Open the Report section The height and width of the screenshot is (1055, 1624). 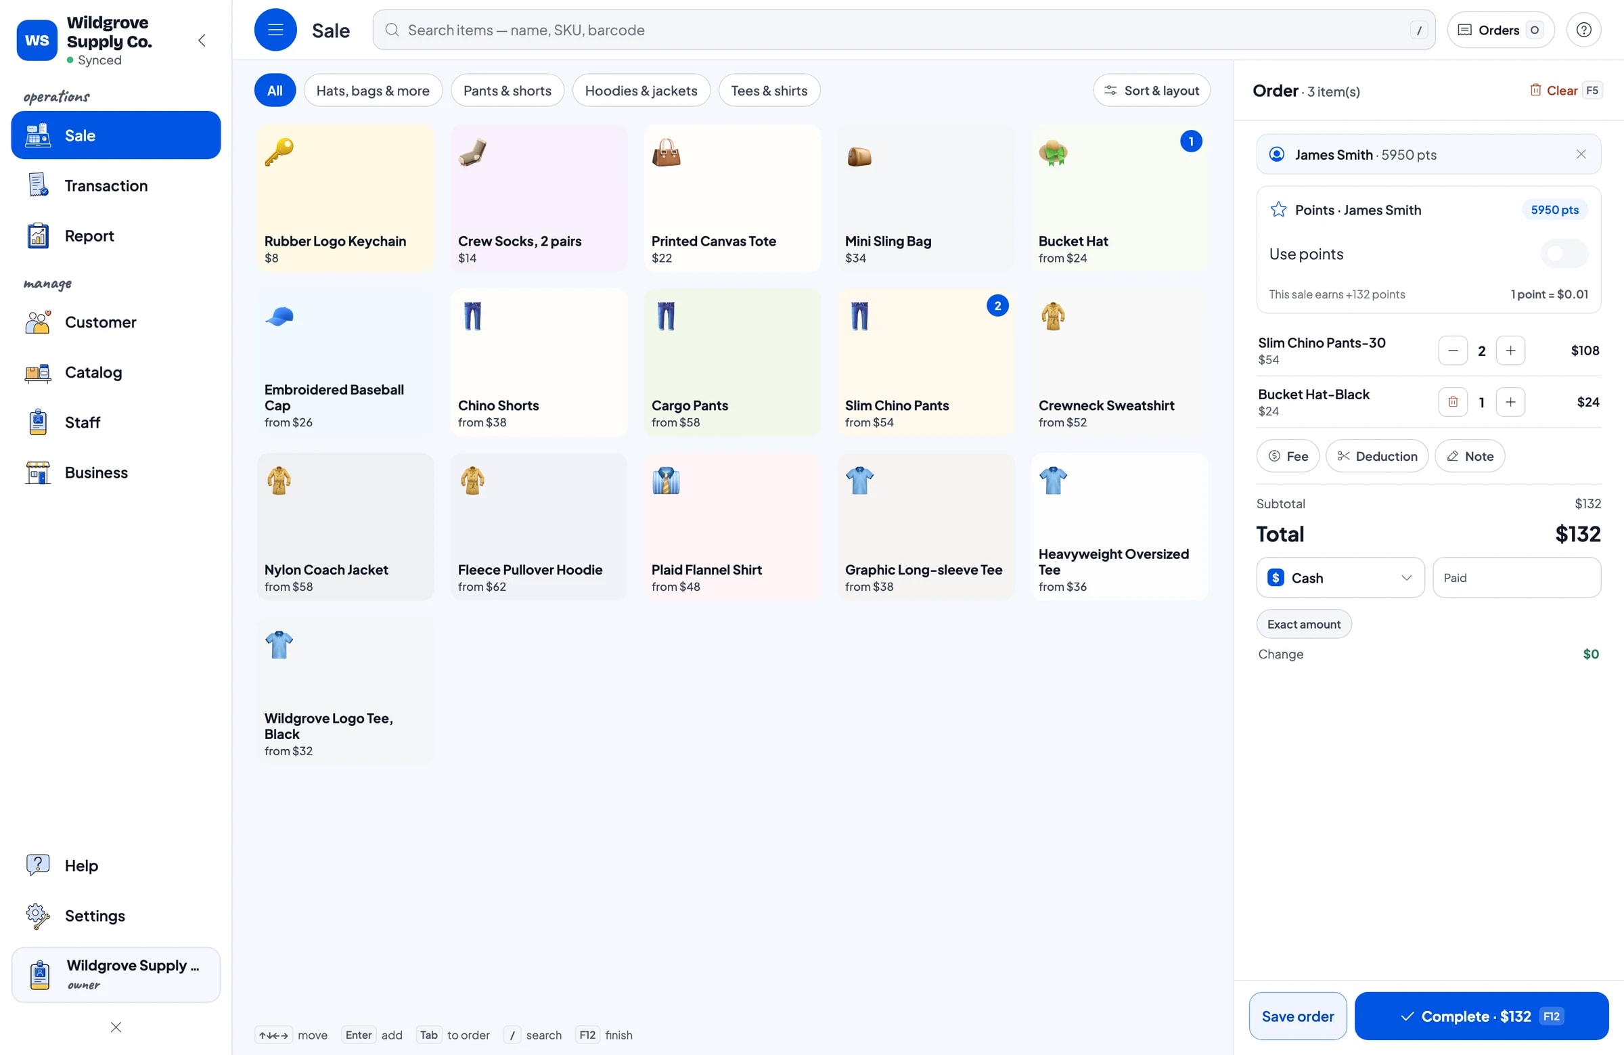[x=116, y=235]
